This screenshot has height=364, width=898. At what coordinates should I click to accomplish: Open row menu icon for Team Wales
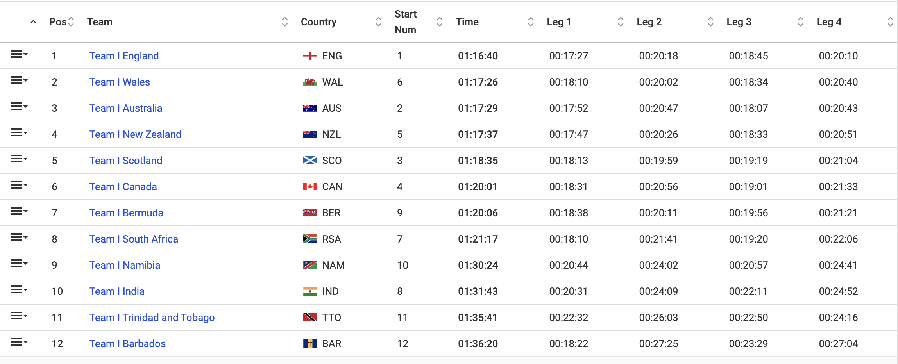(x=19, y=80)
